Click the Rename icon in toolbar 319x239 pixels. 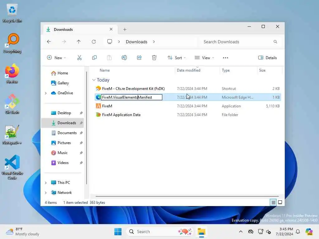pyautogui.click(x=124, y=58)
